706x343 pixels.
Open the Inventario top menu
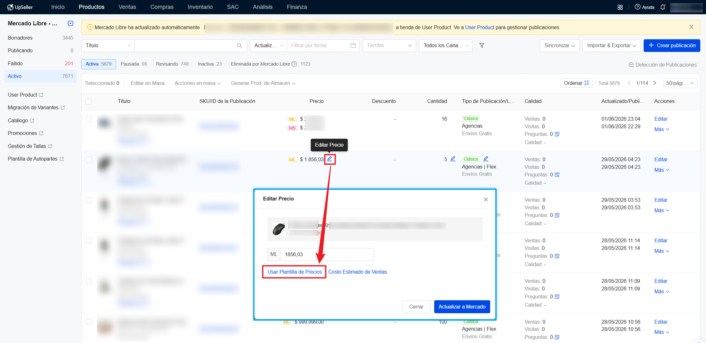pos(200,7)
